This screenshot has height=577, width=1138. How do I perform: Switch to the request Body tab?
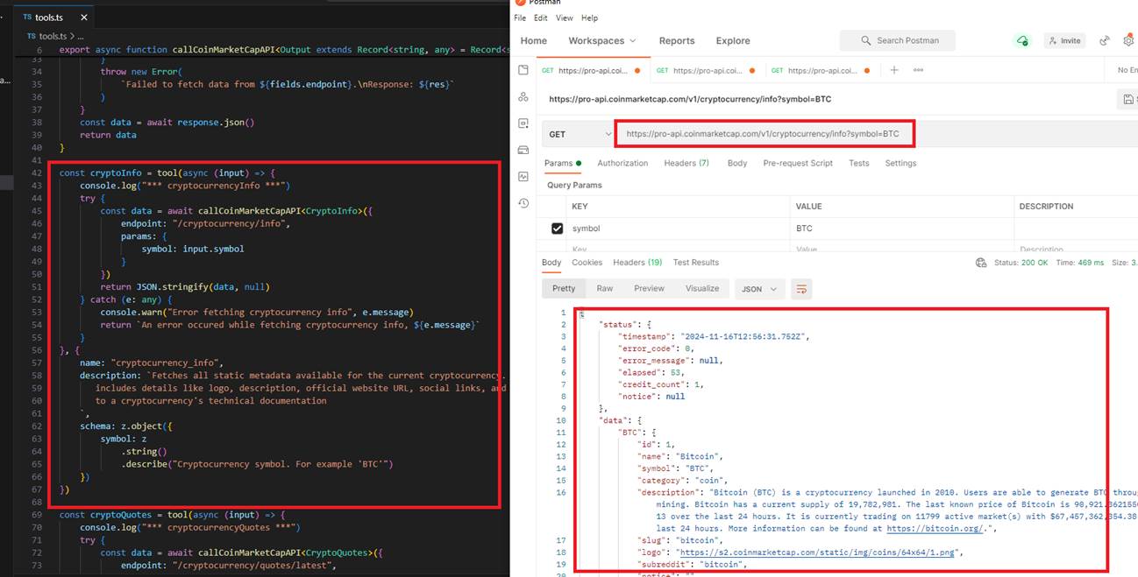(x=737, y=163)
